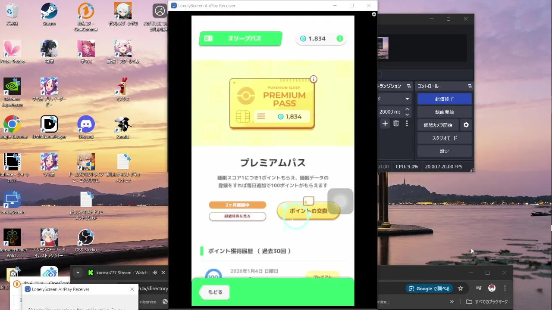Image resolution: width=552 pixels, height=310 pixels.
Task: Open the aviutl.exe shortcut icon
Action: click(12, 167)
